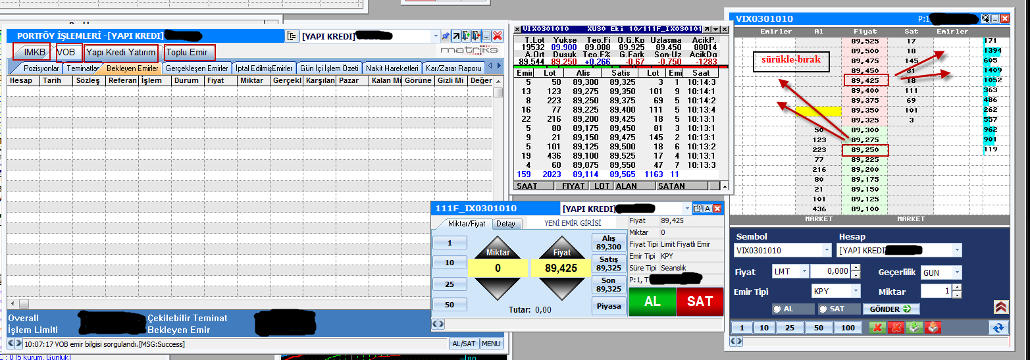
Task: Click the red SAT sell button in the order window
Action: pyautogui.click(x=700, y=301)
